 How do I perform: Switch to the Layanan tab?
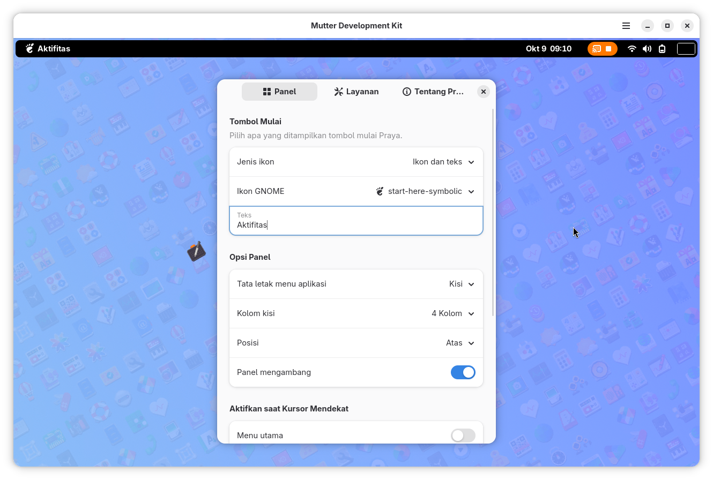[x=356, y=92]
